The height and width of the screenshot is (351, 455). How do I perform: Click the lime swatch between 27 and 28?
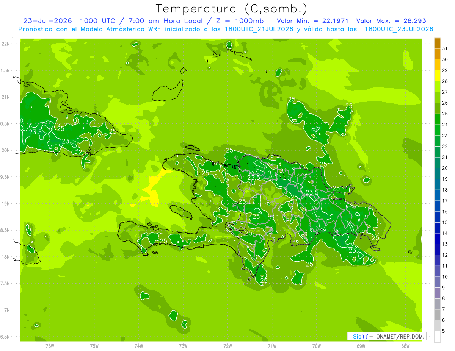click(x=437, y=87)
